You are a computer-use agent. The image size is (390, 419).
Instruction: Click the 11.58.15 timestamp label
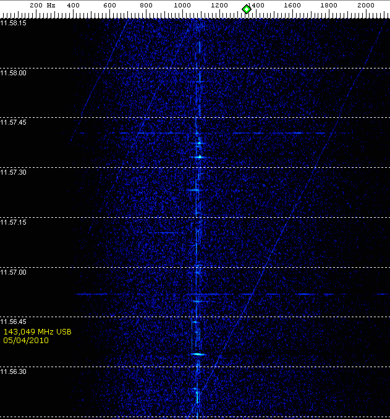[14, 23]
